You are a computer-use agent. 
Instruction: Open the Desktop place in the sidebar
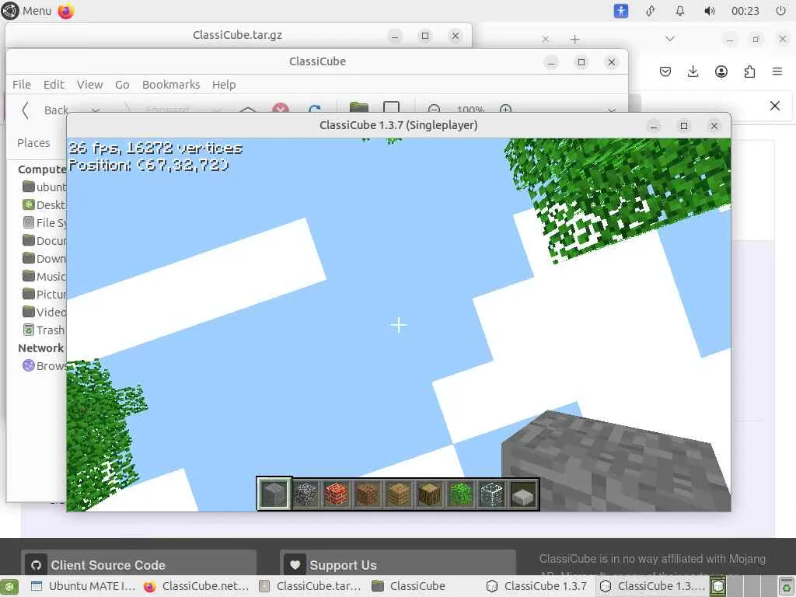tap(44, 205)
